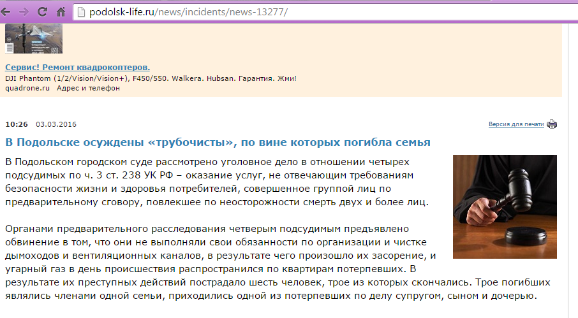Viewport: 578px width, 318px height.
Task: Click the printer icon beside print version
Action: pos(552,124)
